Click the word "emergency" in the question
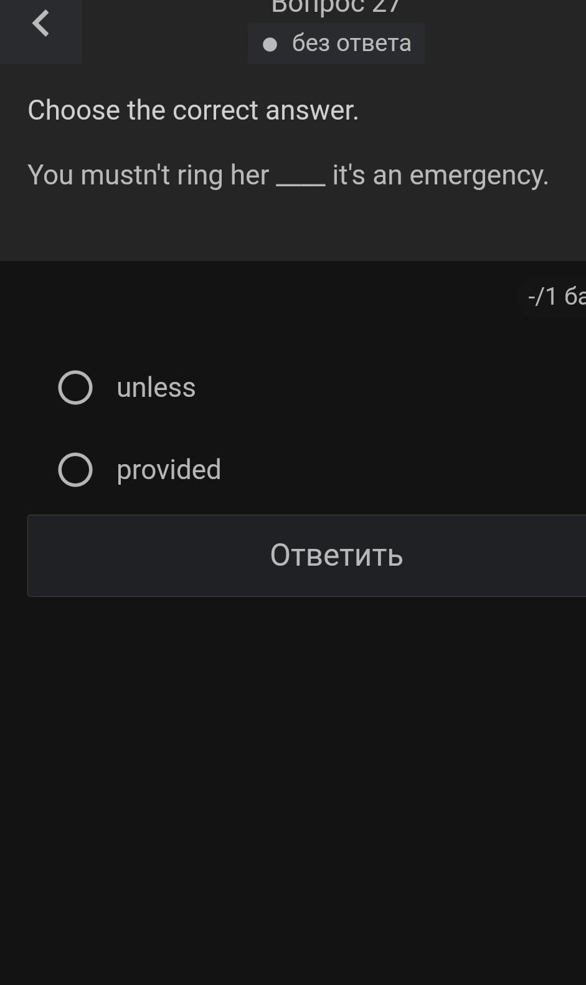 click(x=478, y=176)
